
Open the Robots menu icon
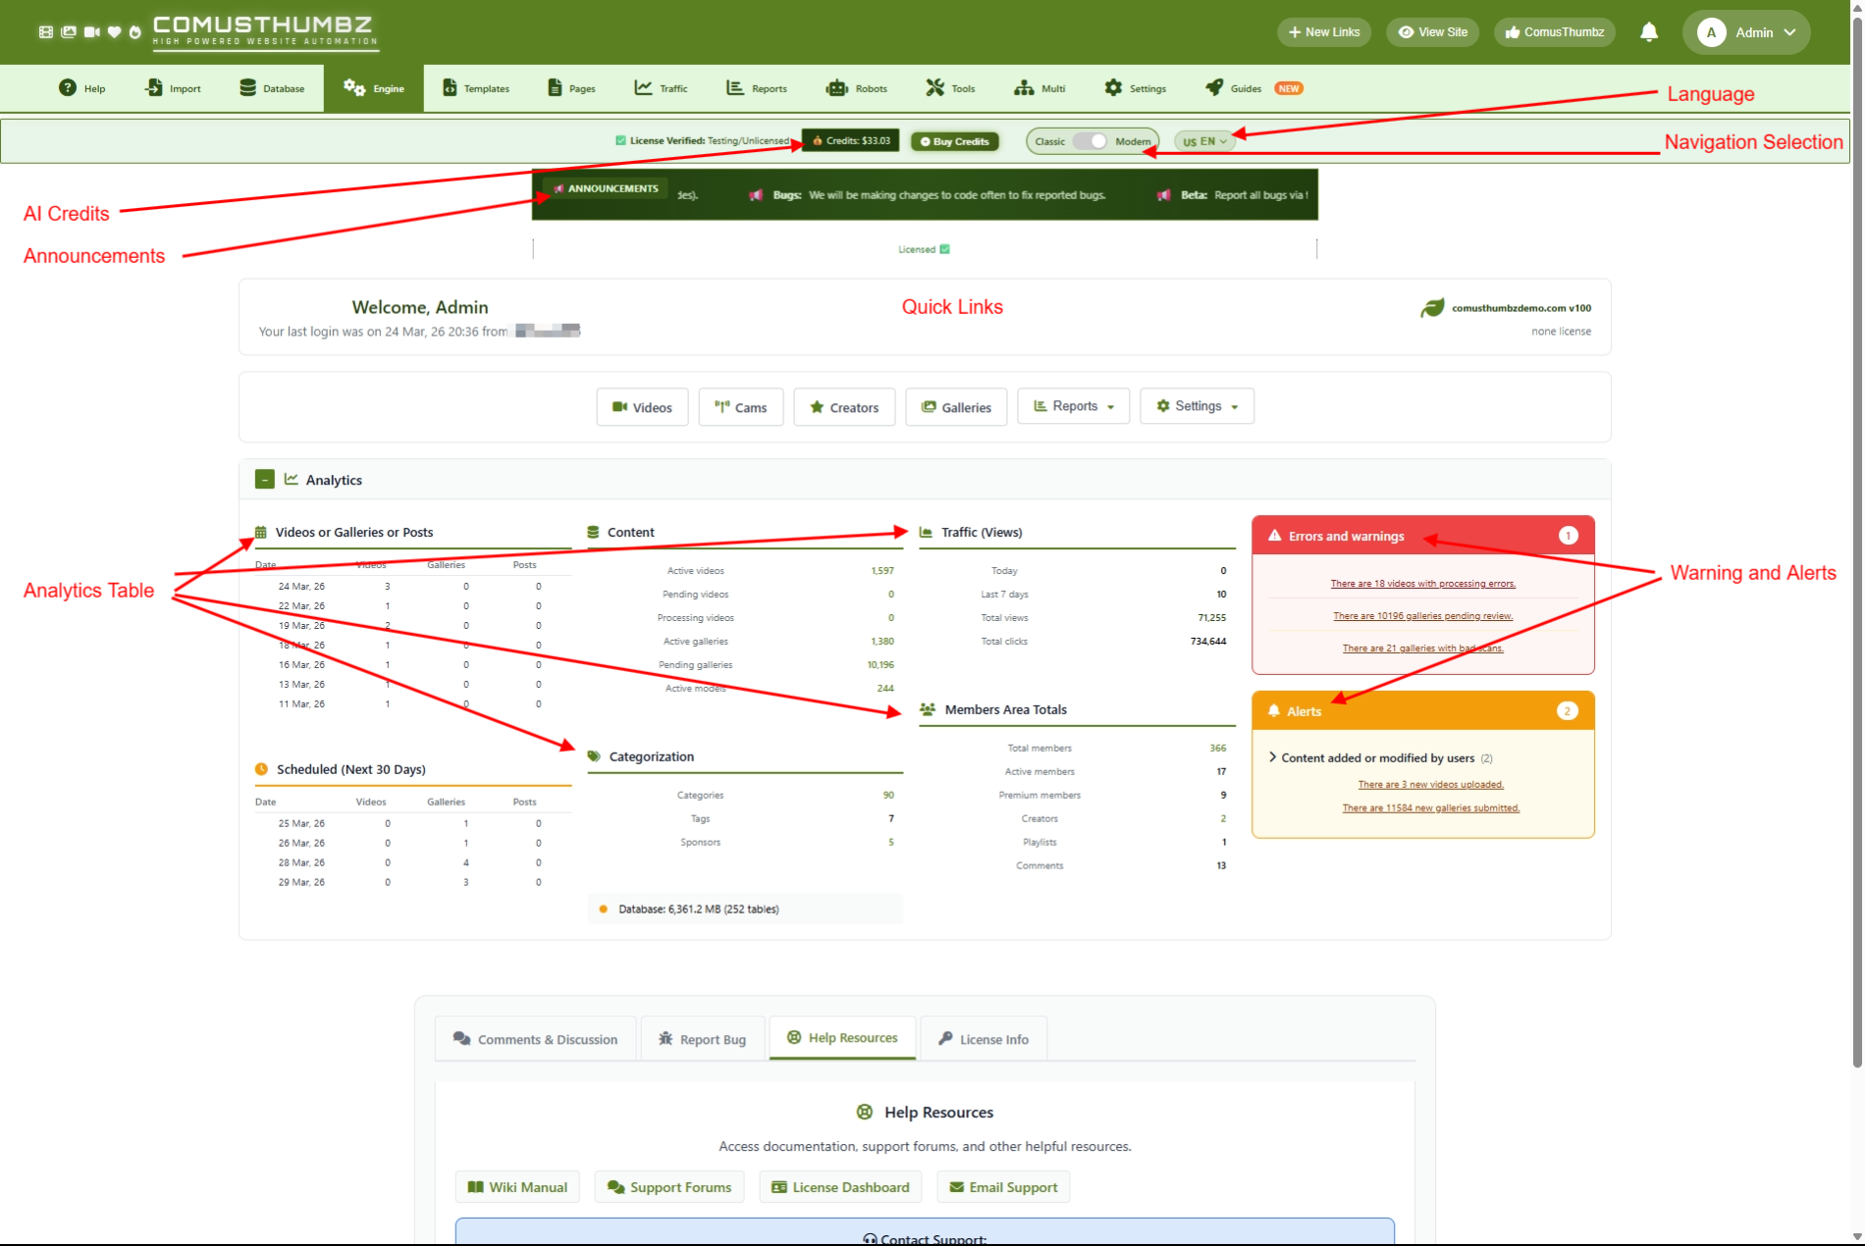836,88
